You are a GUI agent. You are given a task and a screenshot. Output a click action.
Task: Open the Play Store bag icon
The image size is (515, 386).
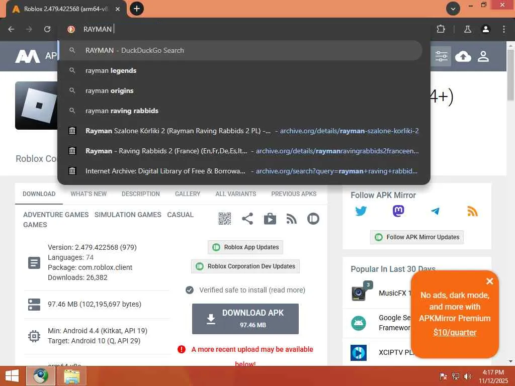270,219
